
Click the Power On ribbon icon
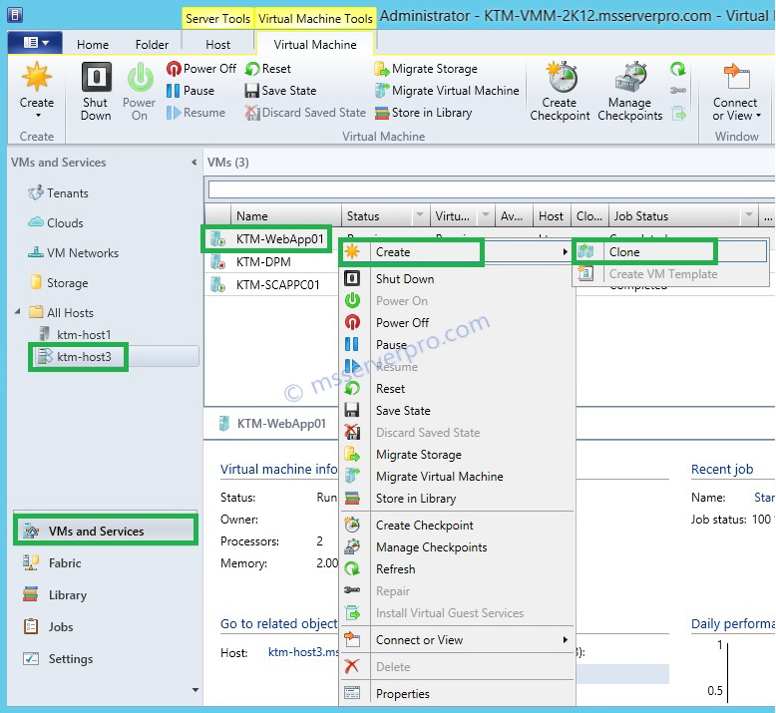pyautogui.click(x=140, y=77)
